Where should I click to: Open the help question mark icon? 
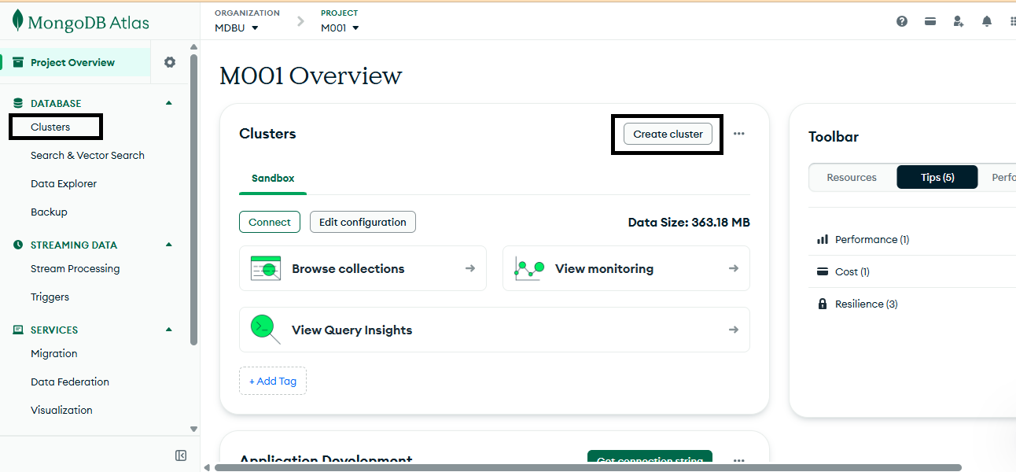pos(902,21)
